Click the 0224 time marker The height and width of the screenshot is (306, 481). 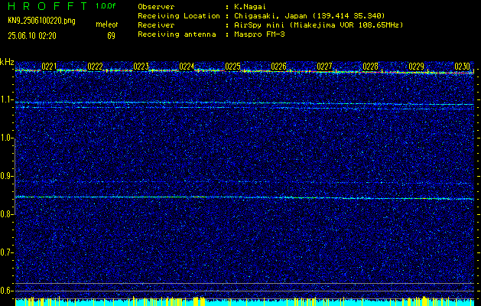[x=187, y=67]
